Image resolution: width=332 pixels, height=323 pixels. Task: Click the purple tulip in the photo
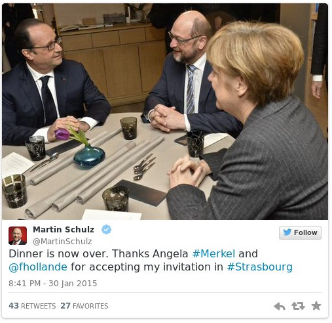pyautogui.click(x=62, y=134)
